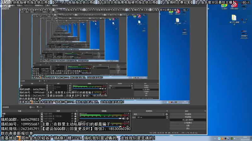Open the 渐变 transition dropdown
Screen dimensions: 252x141
(149, 114)
